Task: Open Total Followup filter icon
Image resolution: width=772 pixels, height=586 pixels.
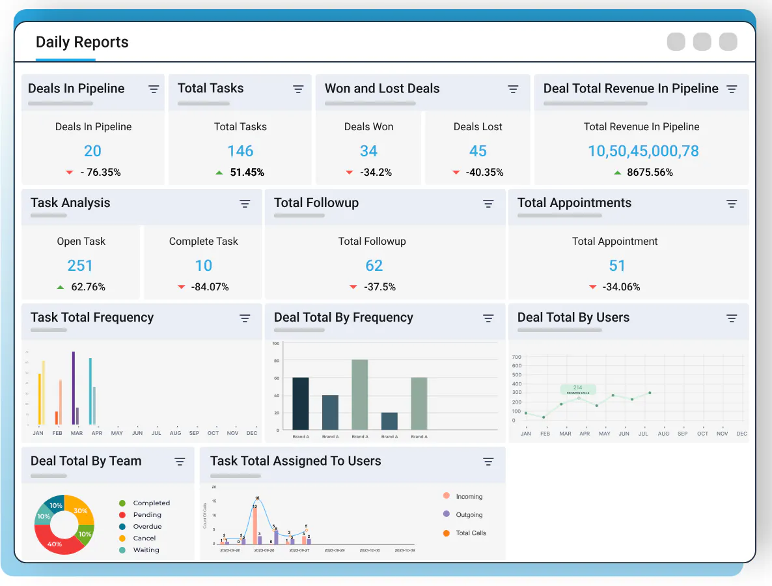Action: coord(488,204)
